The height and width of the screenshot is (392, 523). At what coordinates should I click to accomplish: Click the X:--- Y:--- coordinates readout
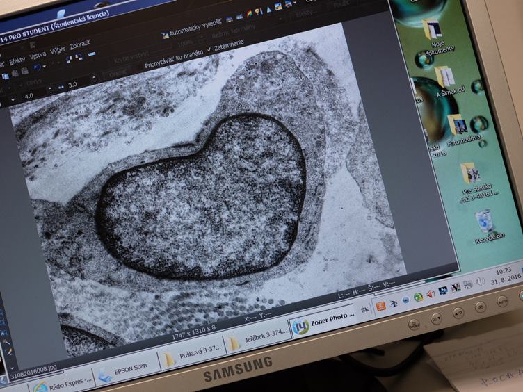[x=258, y=317]
